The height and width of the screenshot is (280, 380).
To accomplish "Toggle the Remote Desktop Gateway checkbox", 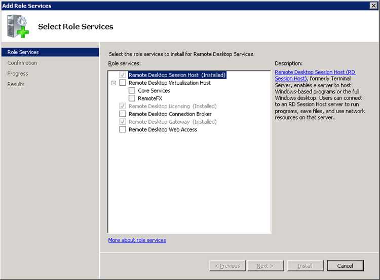I will click(123, 121).
